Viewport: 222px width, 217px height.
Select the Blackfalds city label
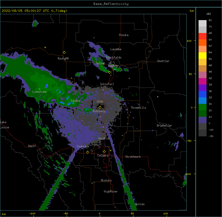[114, 57]
